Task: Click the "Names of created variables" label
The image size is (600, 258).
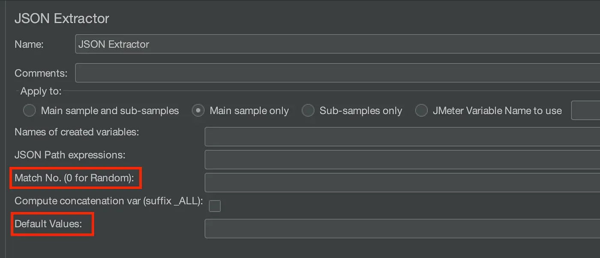Action: coord(76,132)
